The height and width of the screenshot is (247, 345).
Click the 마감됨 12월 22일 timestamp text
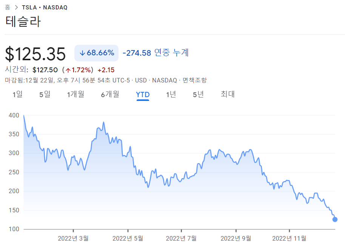[67, 80]
